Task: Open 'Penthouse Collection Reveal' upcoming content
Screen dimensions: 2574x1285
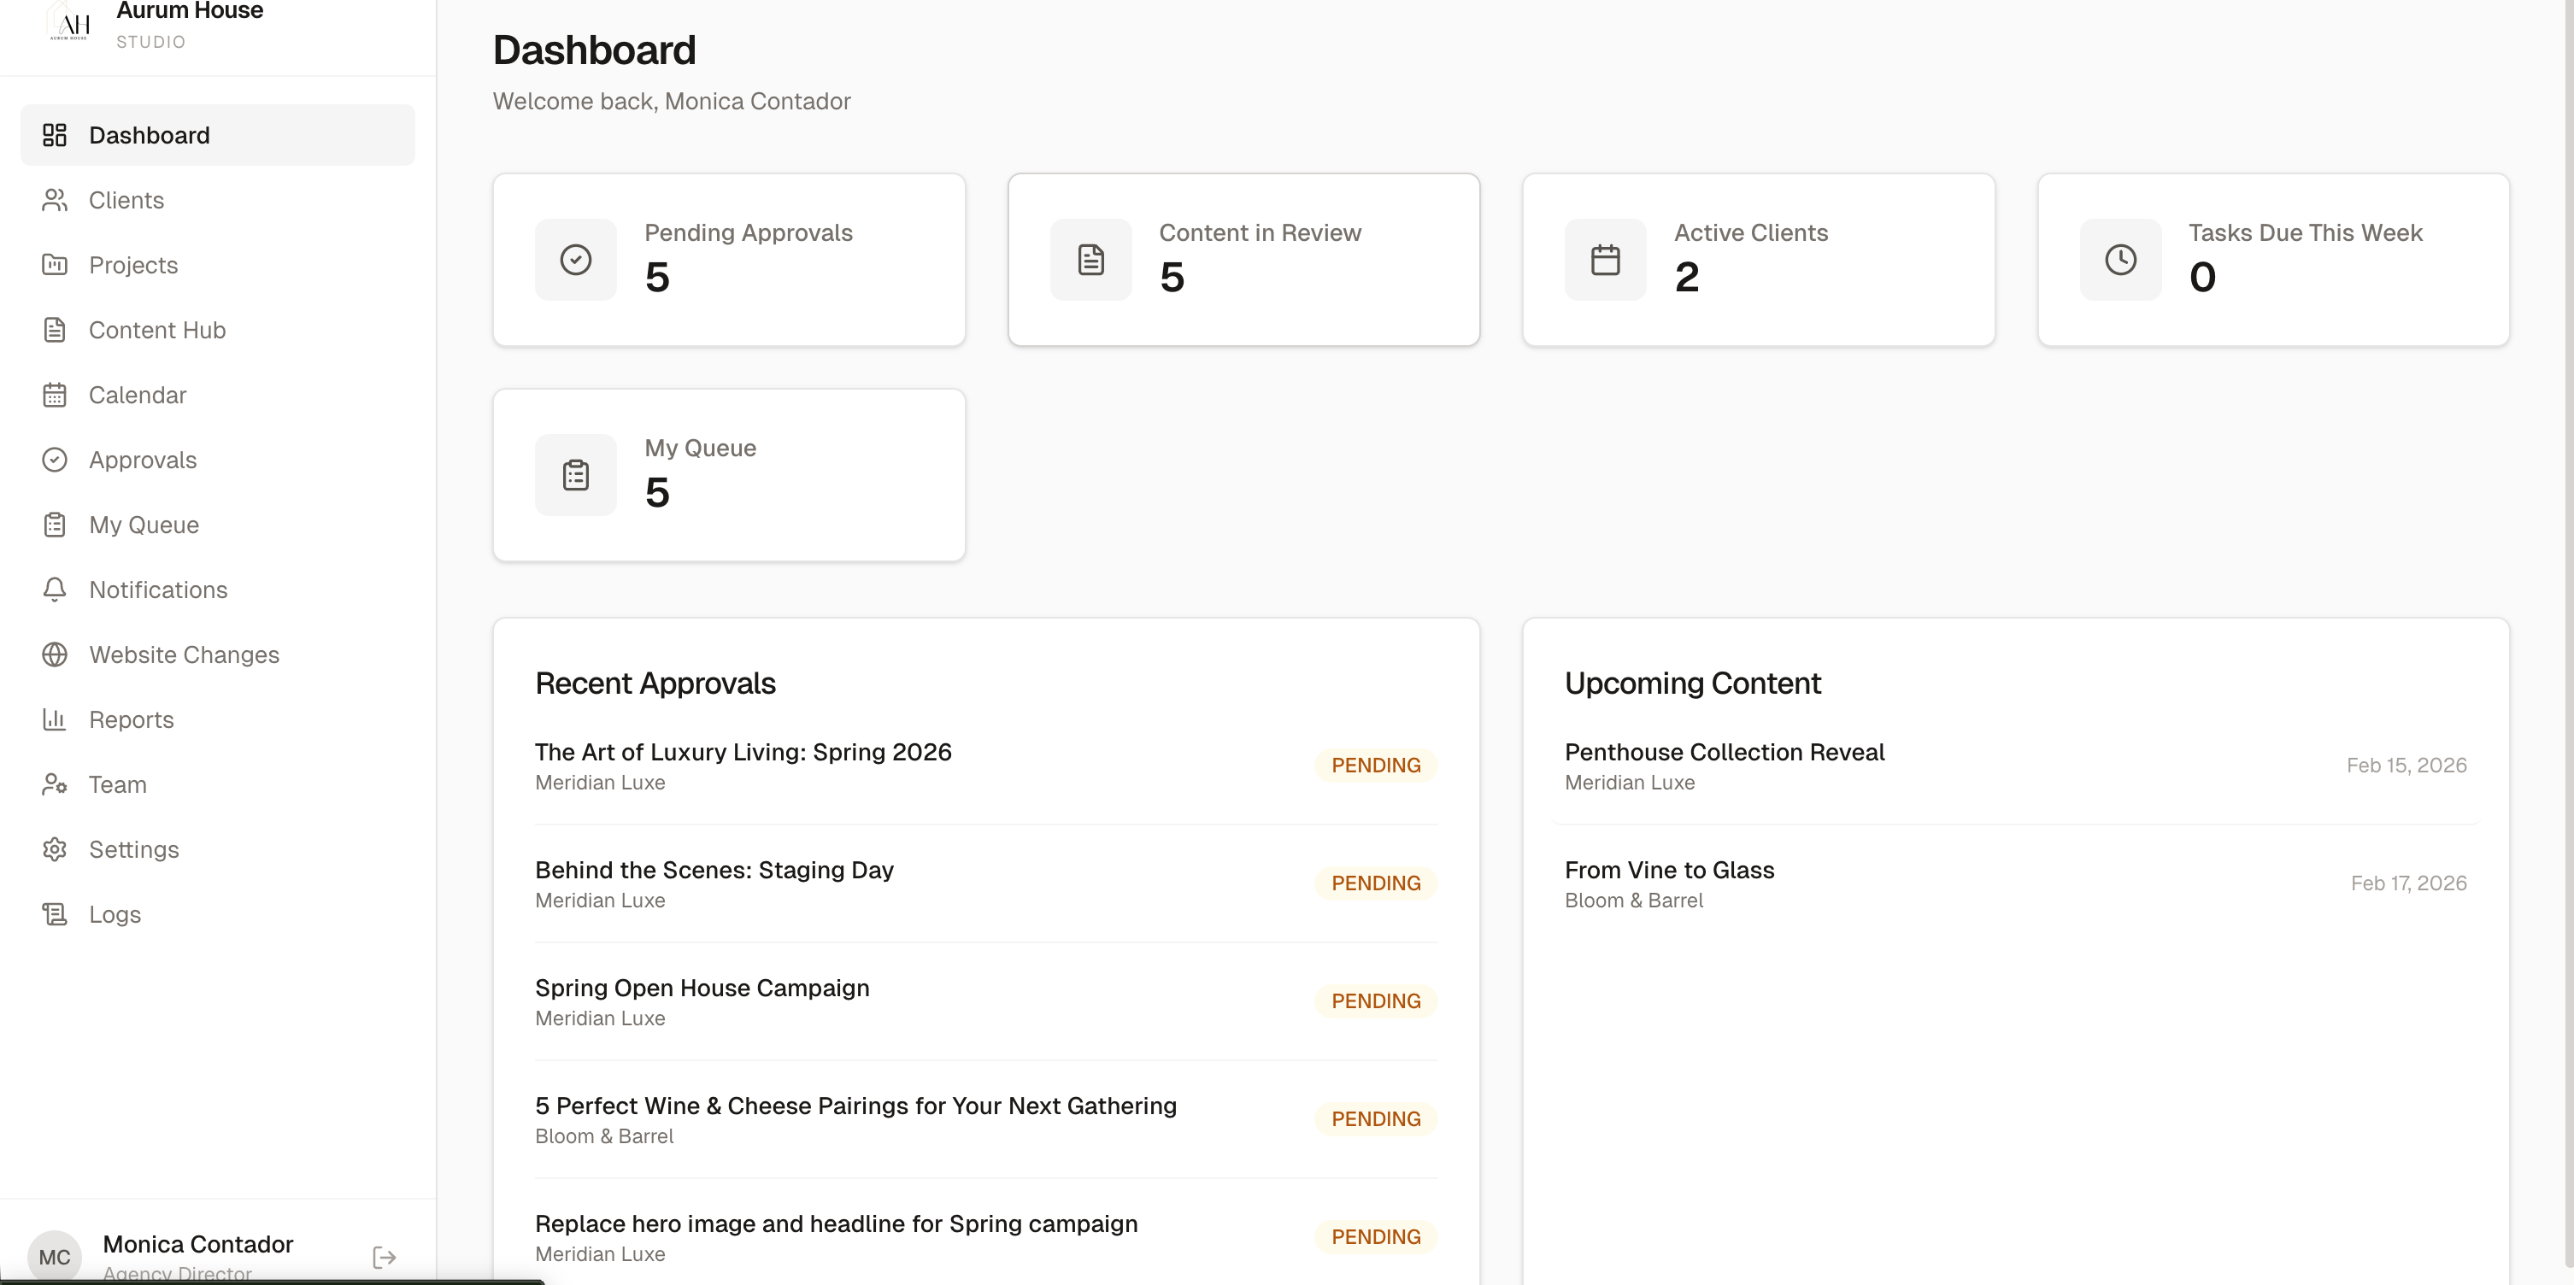Action: 1724,751
